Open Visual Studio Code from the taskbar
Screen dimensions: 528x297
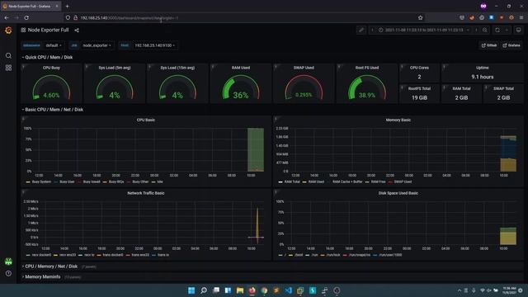288,290
